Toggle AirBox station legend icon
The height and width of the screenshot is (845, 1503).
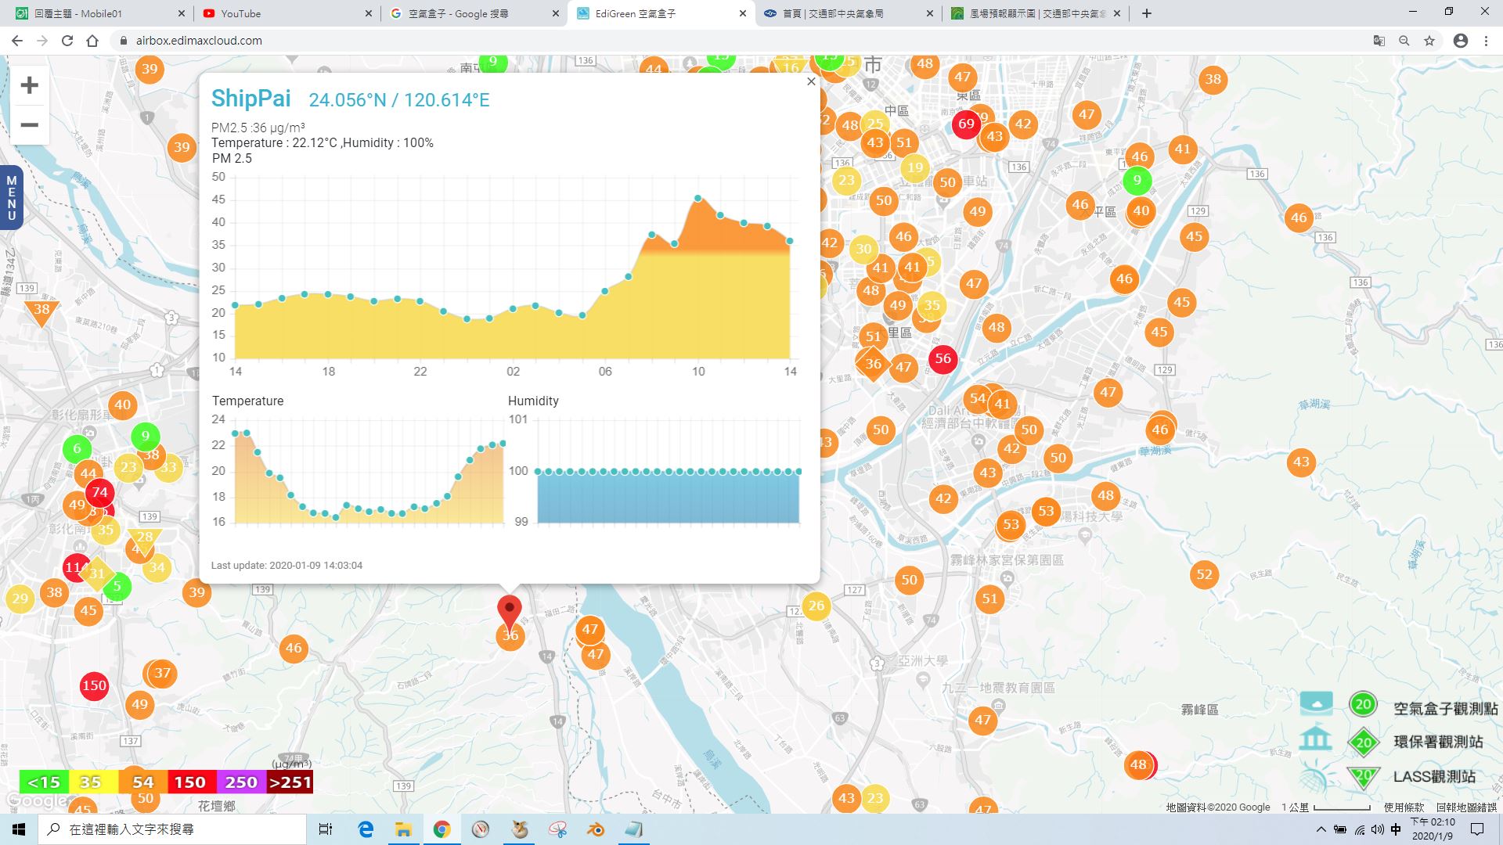[1363, 704]
